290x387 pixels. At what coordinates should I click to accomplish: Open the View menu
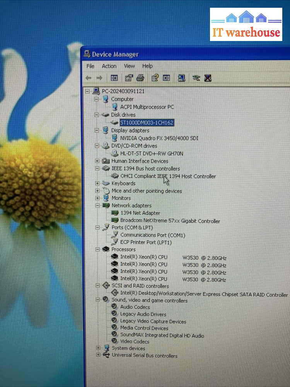pos(129,66)
